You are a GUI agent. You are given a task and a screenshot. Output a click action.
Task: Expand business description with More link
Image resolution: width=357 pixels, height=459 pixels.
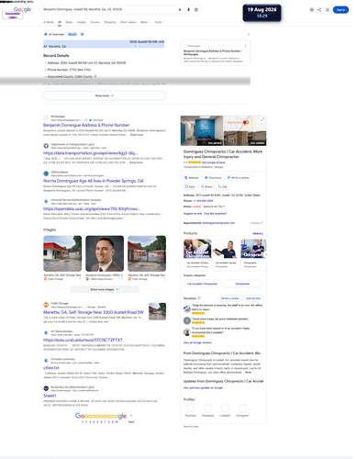coord(248,373)
